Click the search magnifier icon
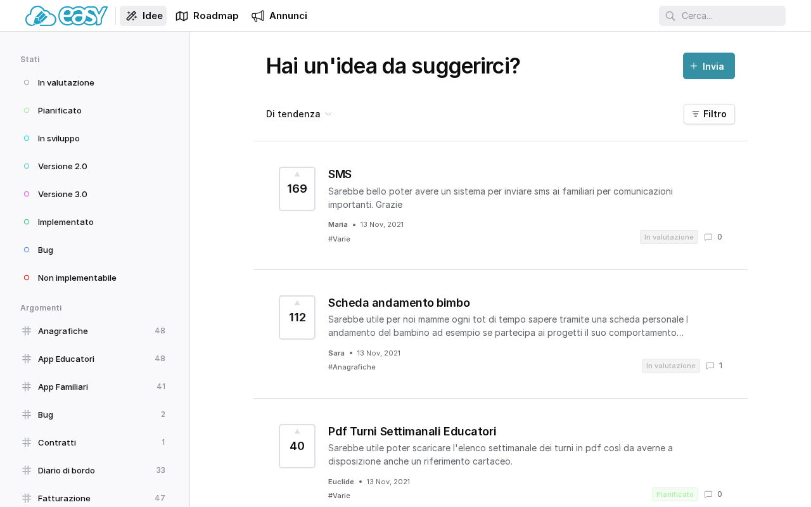811x507 pixels. point(670,16)
